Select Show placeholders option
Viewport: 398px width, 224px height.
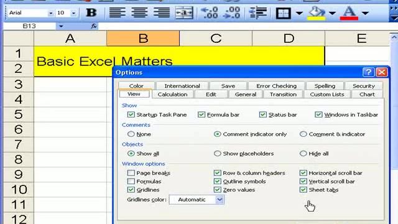coord(217,154)
